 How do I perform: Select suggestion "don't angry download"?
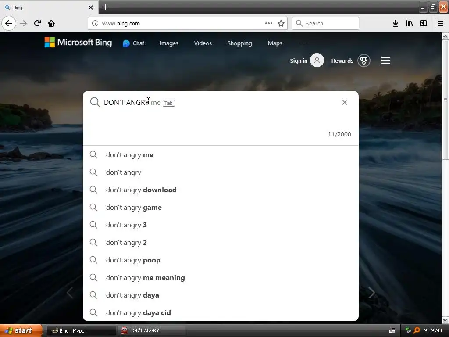[221, 190]
